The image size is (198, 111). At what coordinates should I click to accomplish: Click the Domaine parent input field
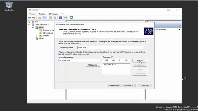coord(110,47)
